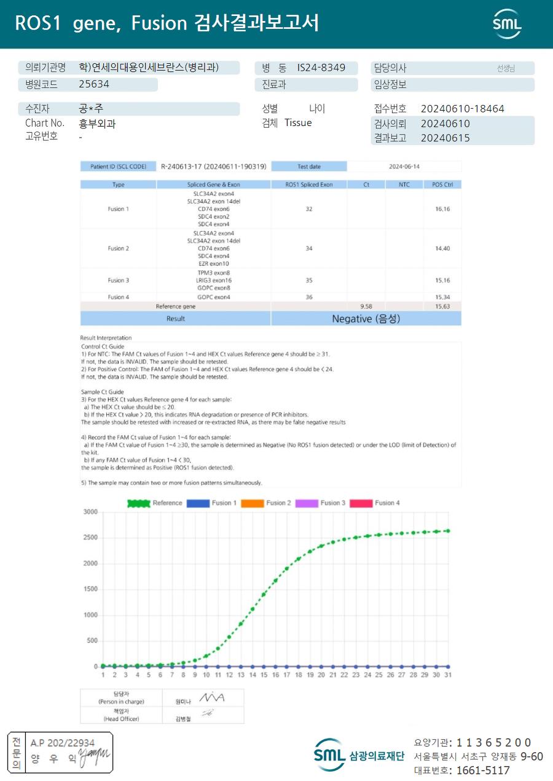Screen dimensions: 553x781
Task: Toggle the Fusion 4 legend item
Action: [x=374, y=503]
